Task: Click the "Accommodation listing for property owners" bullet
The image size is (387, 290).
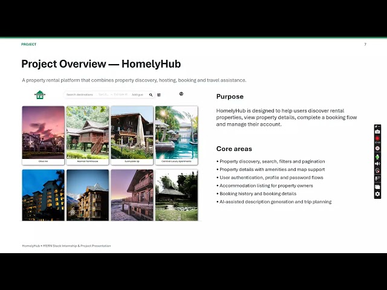Action: (265, 185)
